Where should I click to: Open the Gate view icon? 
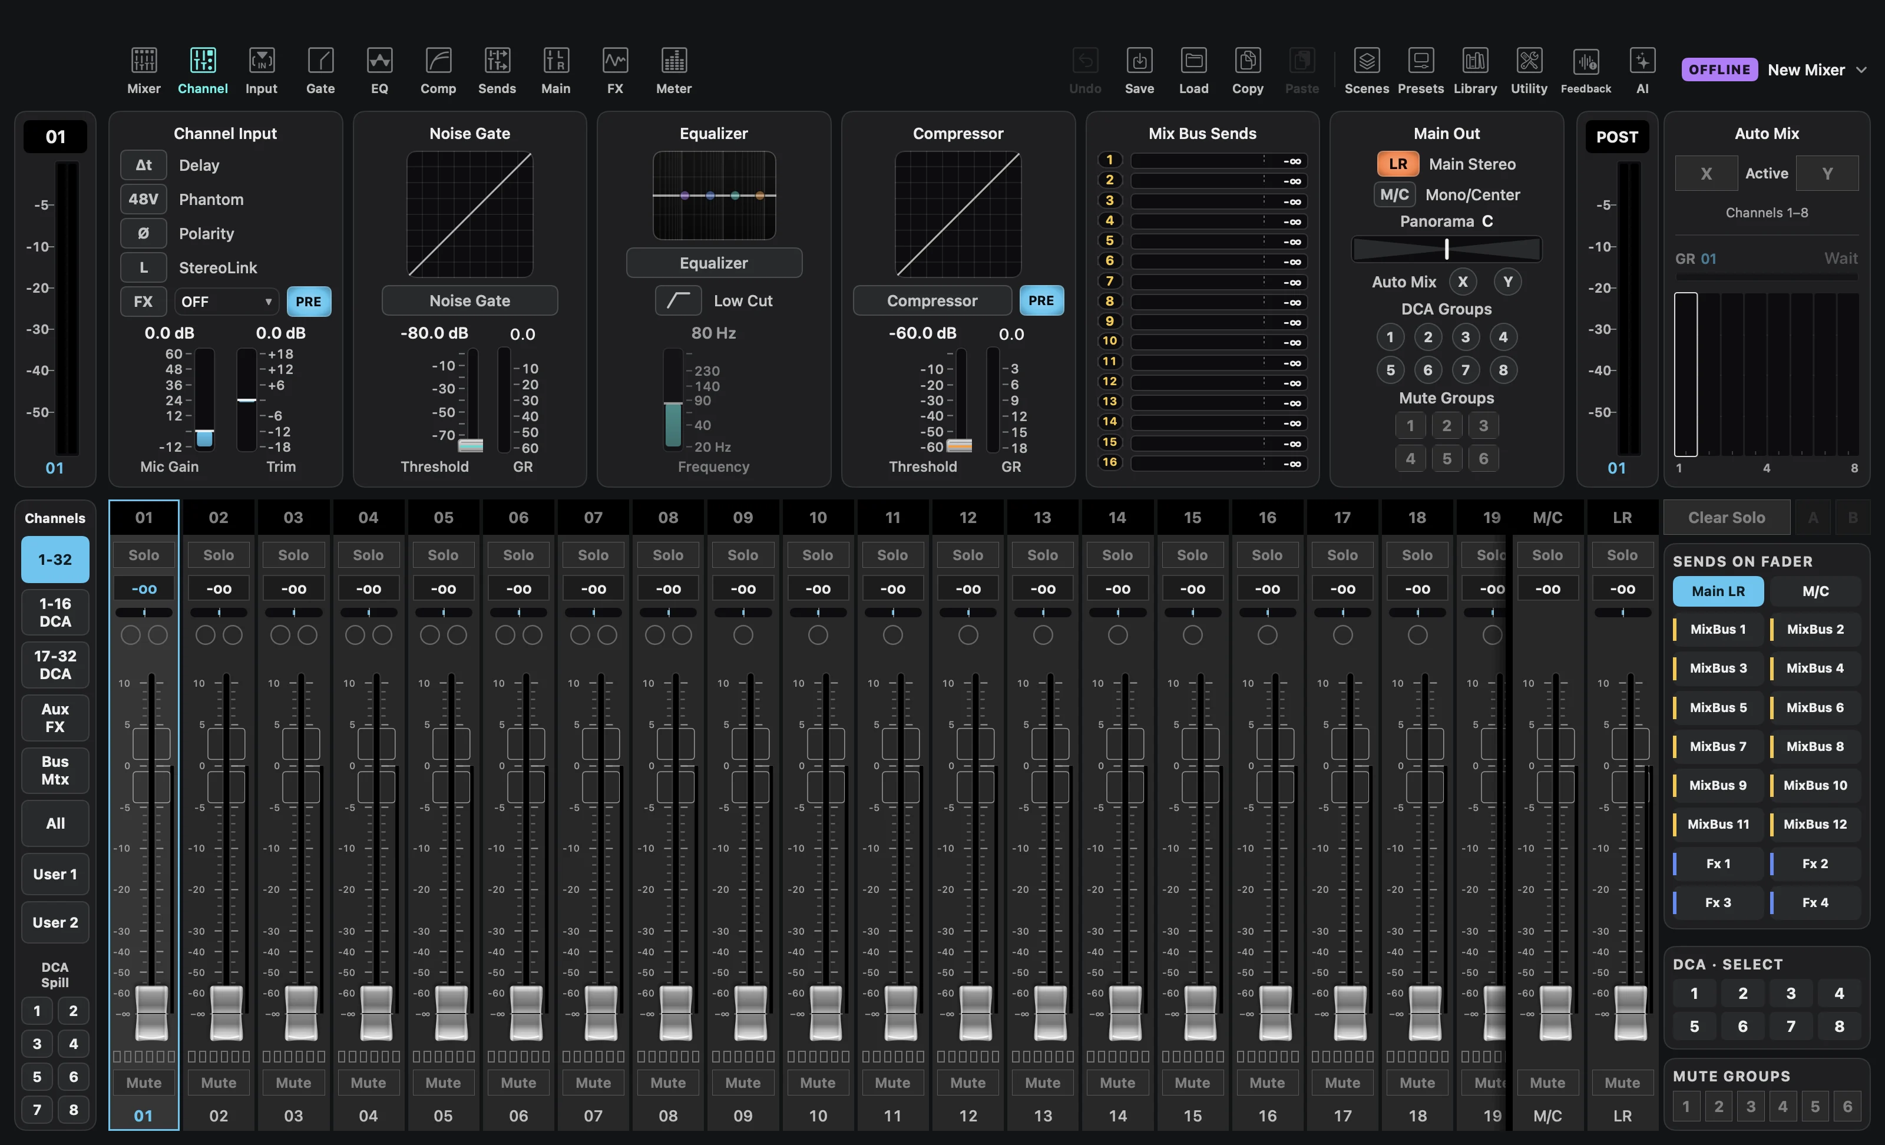click(x=320, y=61)
